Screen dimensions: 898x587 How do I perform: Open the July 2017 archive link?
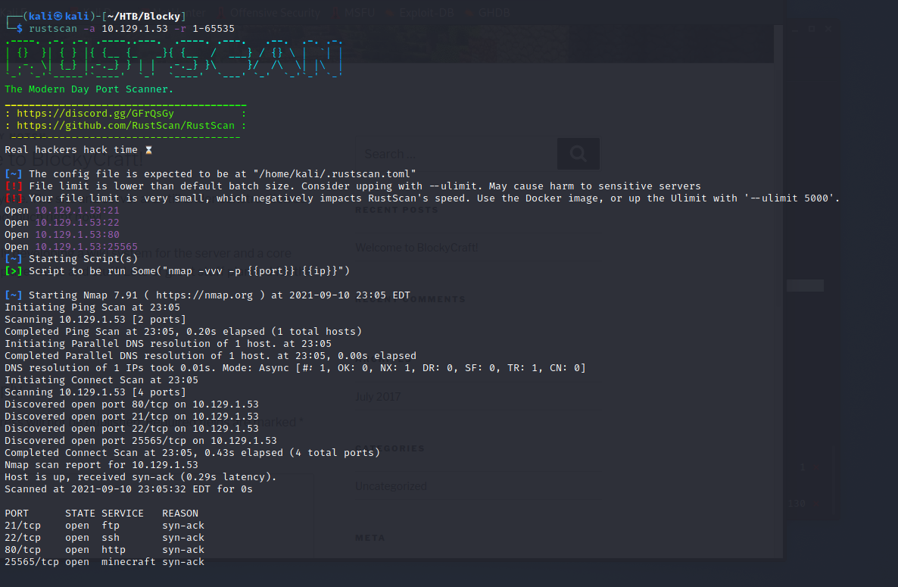379,396
